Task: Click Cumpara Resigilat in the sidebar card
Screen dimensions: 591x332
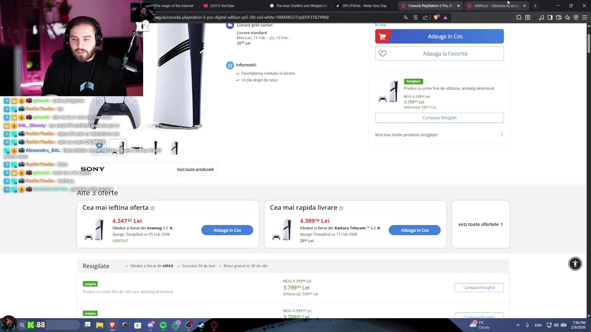Action: pyautogui.click(x=439, y=118)
